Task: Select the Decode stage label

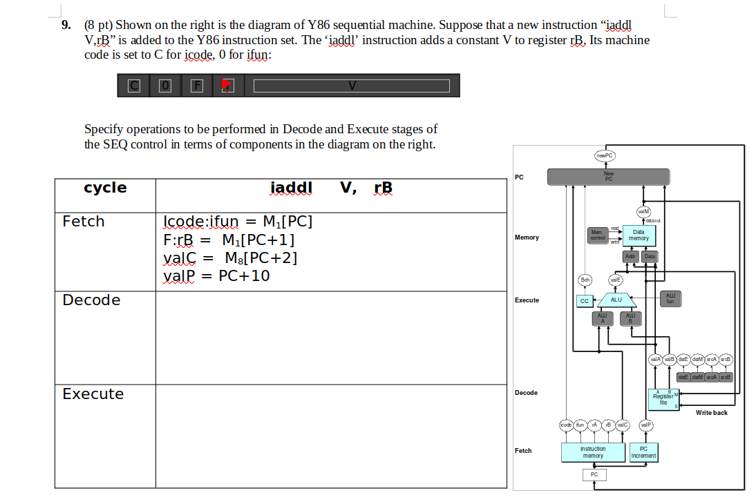Action: (x=526, y=392)
